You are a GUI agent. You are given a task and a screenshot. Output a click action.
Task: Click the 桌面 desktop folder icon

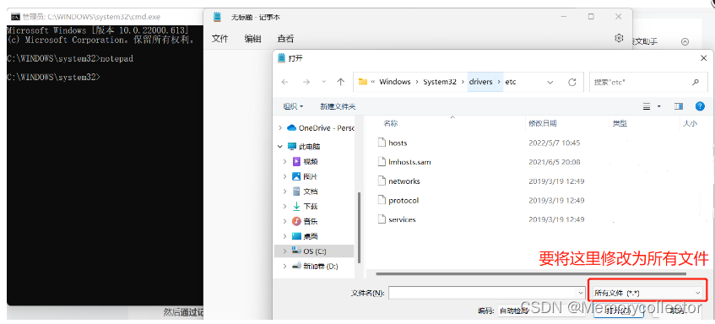296,236
